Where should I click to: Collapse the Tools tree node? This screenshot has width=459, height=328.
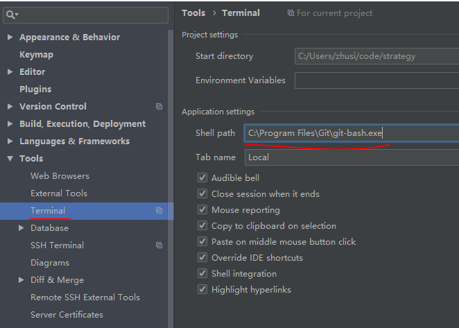[10, 158]
